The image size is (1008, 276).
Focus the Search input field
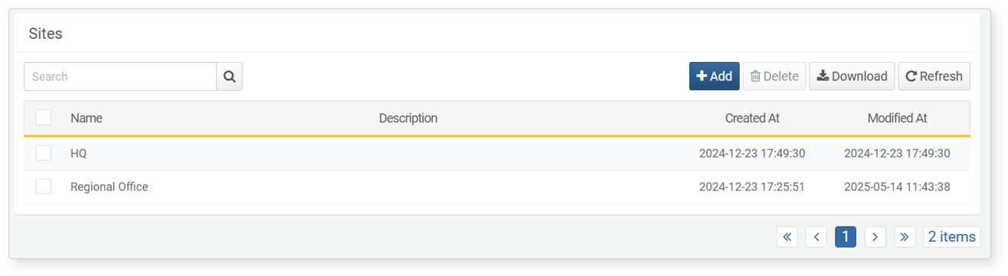pos(120,76)
